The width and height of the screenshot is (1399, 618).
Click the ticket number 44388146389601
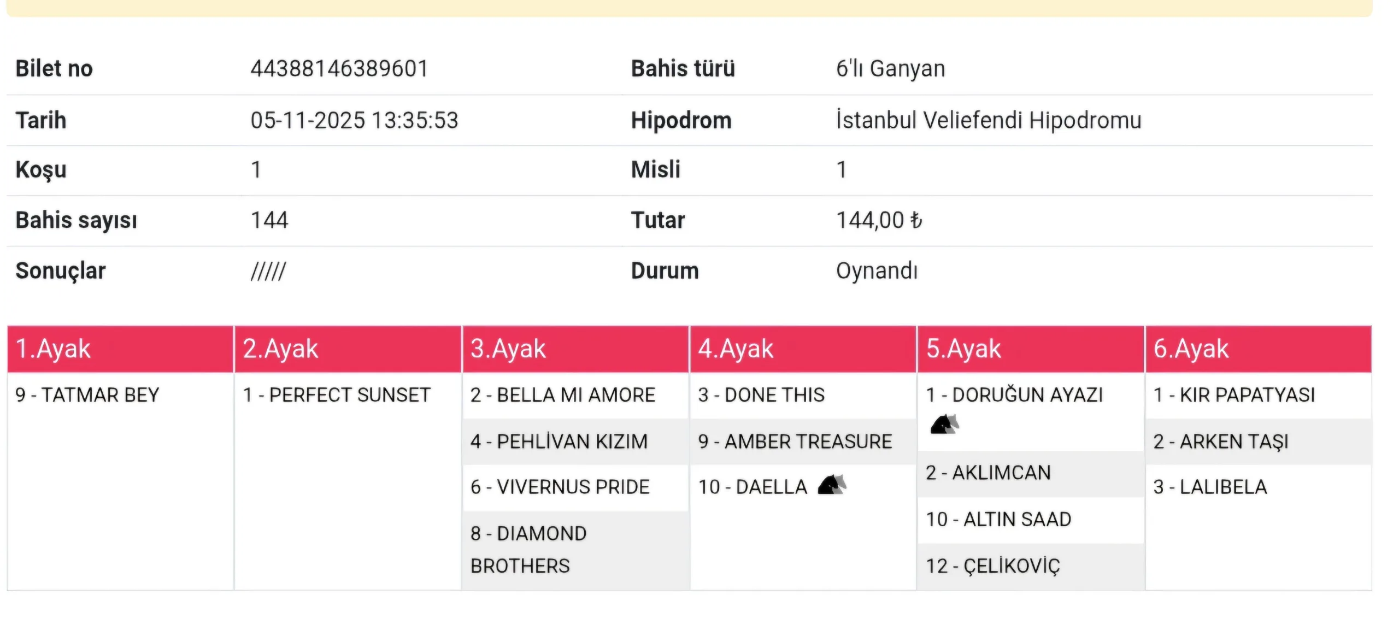click(339, 69)
